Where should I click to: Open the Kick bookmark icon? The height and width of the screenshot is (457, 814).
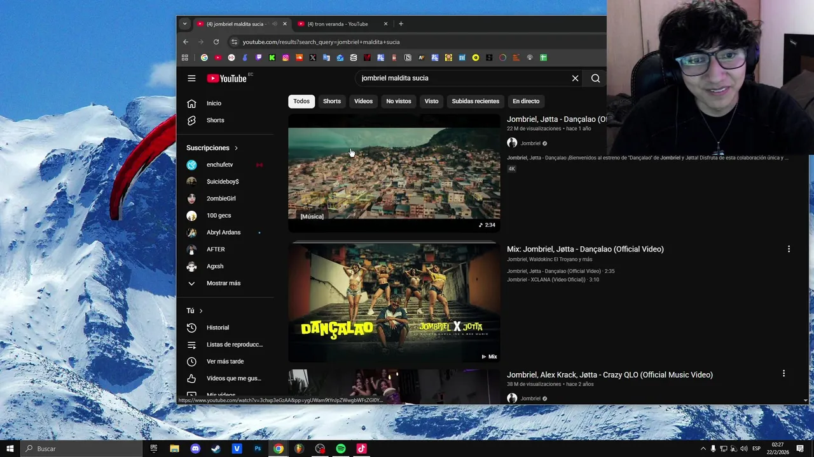pos(272,58)
